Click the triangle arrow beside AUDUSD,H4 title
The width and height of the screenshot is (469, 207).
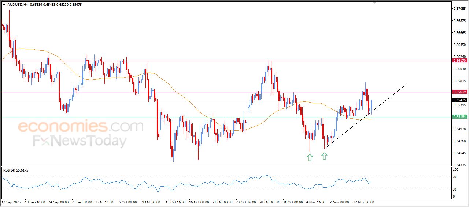[x=4, y=4]
